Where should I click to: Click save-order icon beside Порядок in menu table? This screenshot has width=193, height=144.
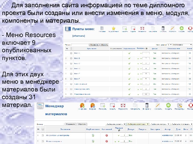(x=146, y=49)
